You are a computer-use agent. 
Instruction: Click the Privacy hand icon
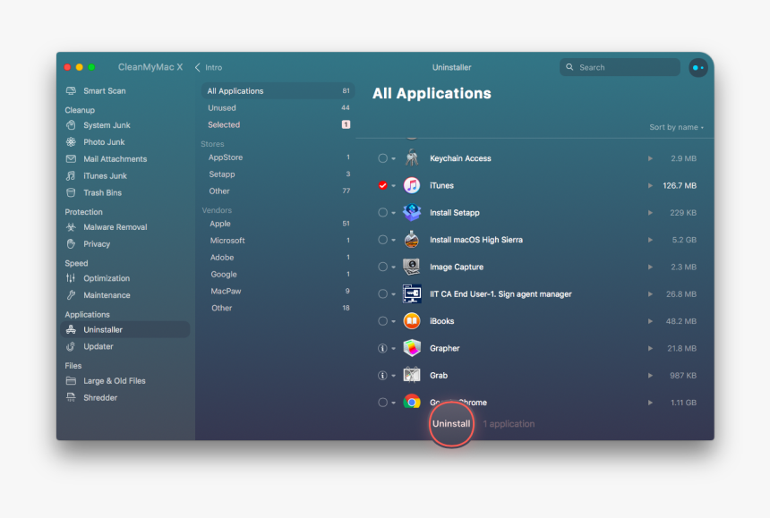tap(72, 244)
